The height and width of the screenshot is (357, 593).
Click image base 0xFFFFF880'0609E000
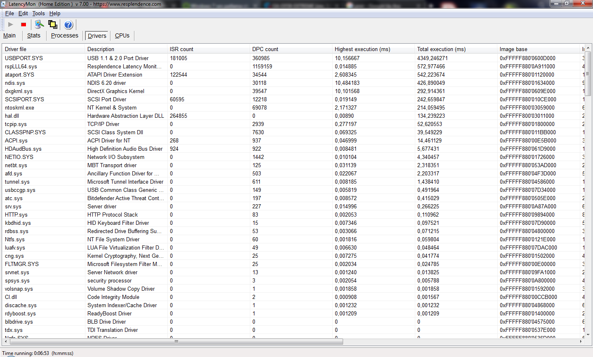click(527, 91)
